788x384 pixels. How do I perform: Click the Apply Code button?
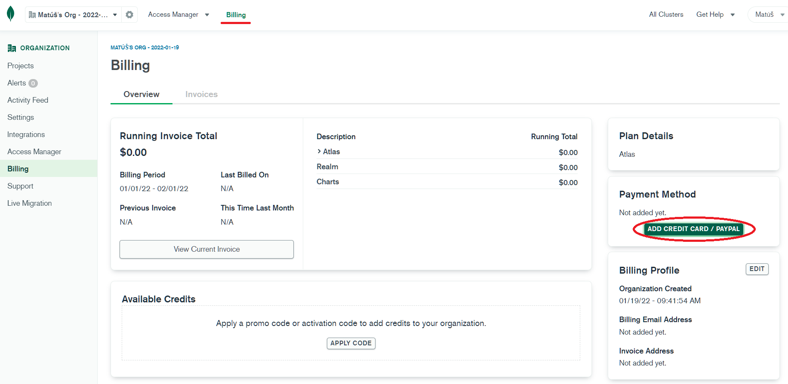[x=351, y=343]
